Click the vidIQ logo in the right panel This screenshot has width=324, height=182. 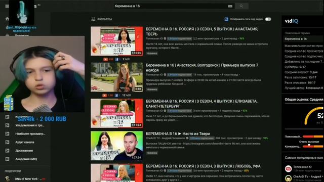pos(292,21)
